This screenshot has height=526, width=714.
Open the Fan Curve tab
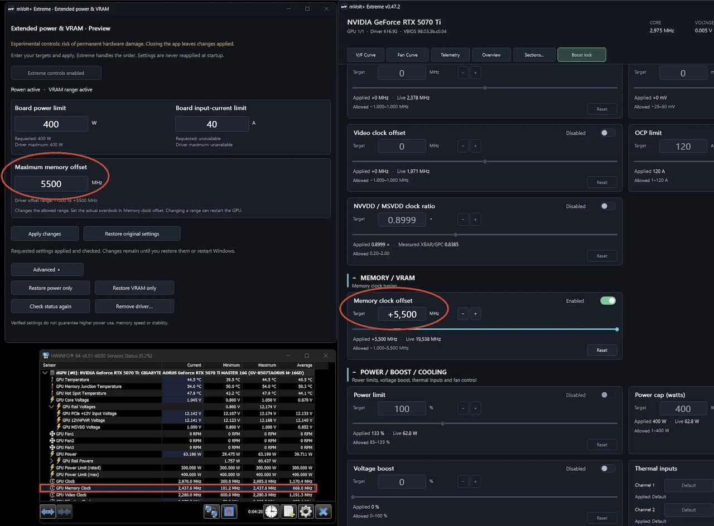click(x=407, y=55)
